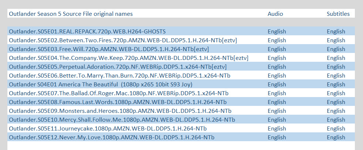Image resolution: width=363 pixels, height=150 pixels.
Task: Select filename Outlander.S05E01.REAL.REPACK.720p.WEB.H264-GHOSTS
Action: coord(87,31)
